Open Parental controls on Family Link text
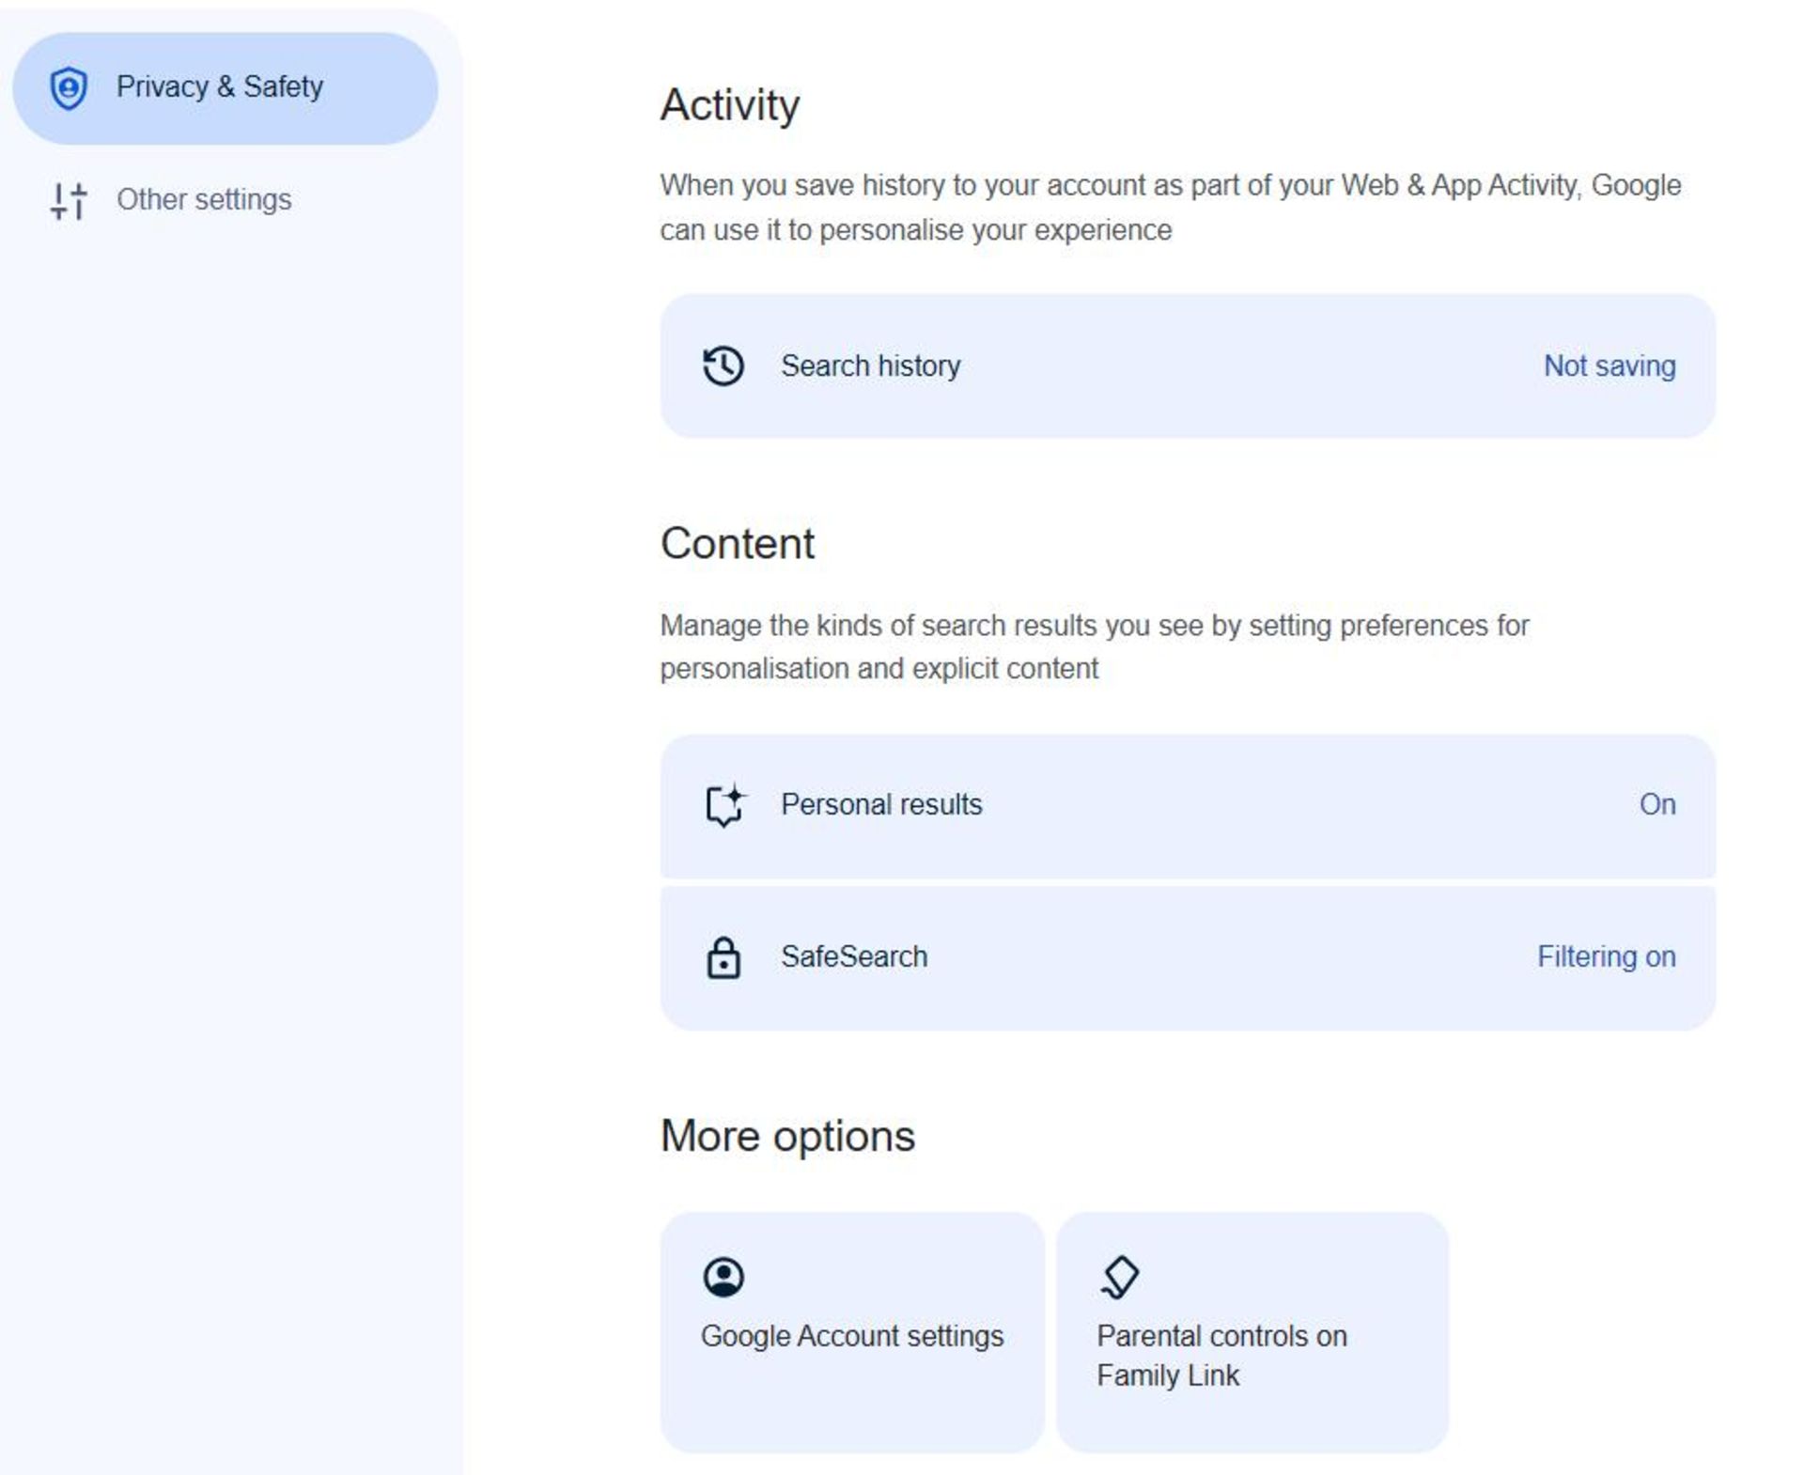 (1221, 1357)
